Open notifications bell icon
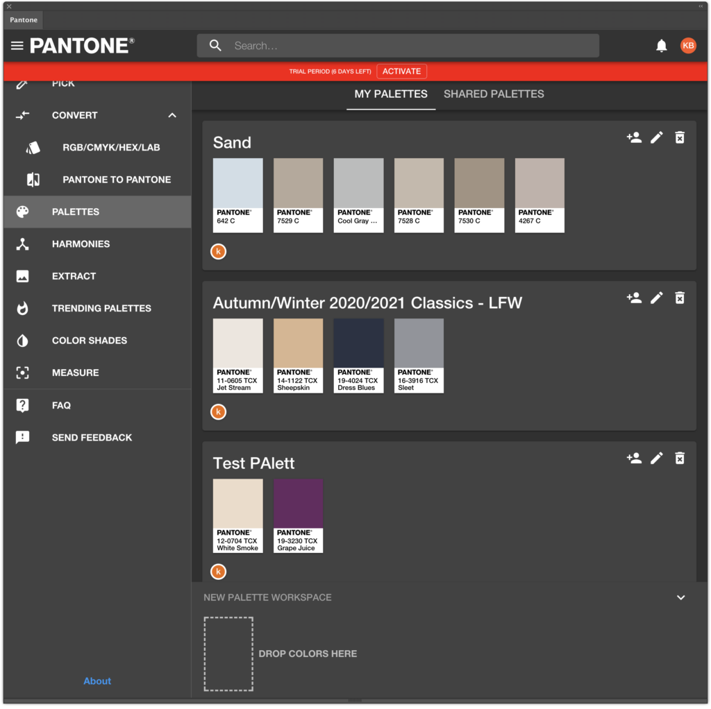711x709 pixels. tap(661, 46)
